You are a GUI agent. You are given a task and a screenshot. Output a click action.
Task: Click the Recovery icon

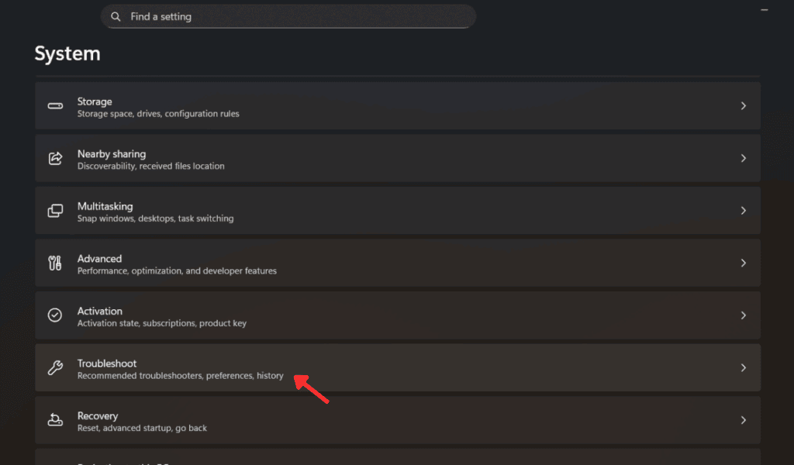pos(55,420)
